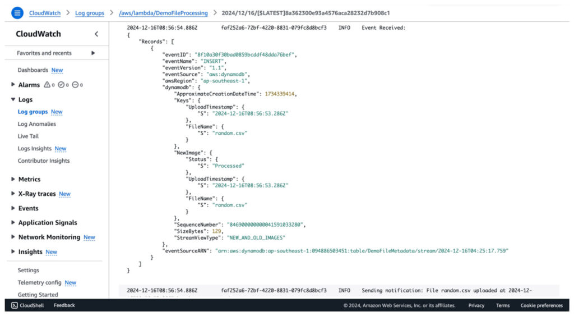Expand the Application Signals section
Screen dimensions: 574x316
click(x=13, y=222)
